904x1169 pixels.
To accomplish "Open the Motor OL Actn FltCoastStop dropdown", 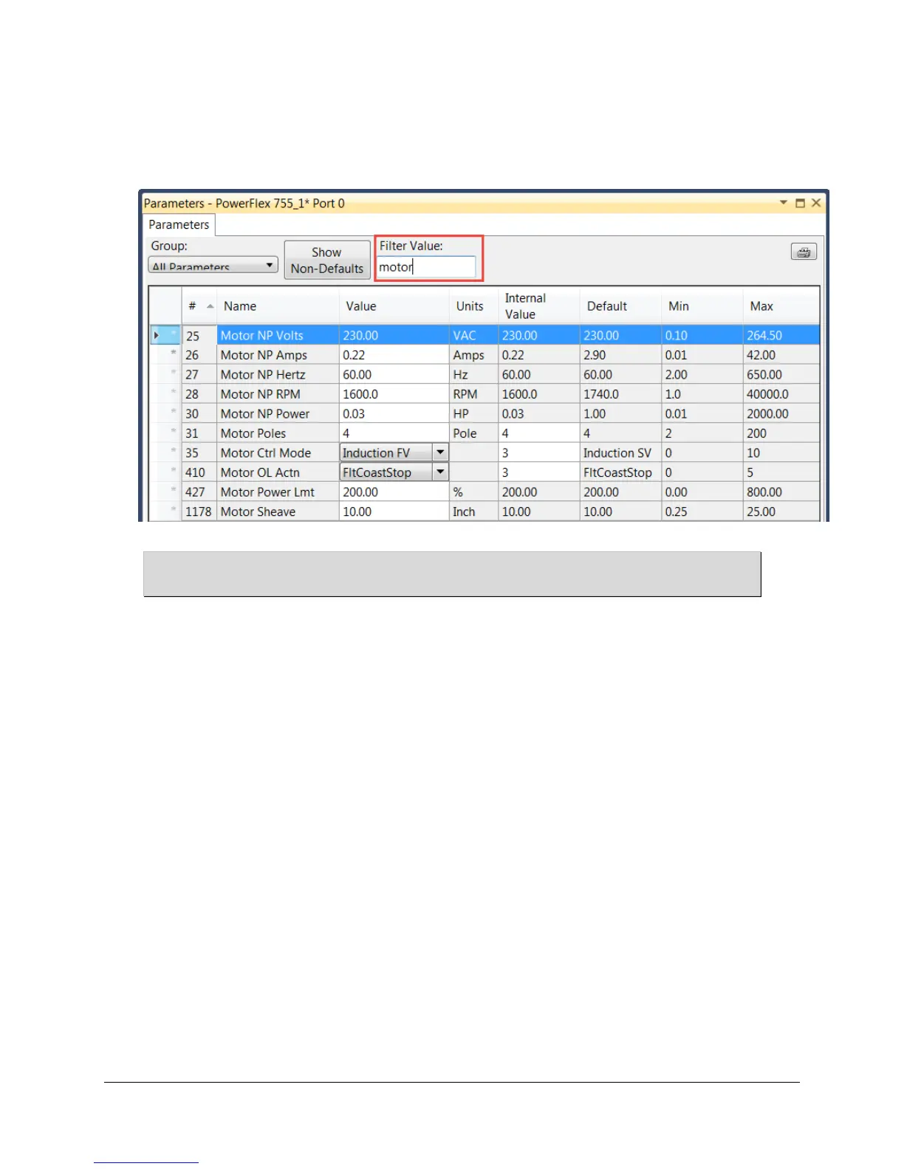I will 440,472.
